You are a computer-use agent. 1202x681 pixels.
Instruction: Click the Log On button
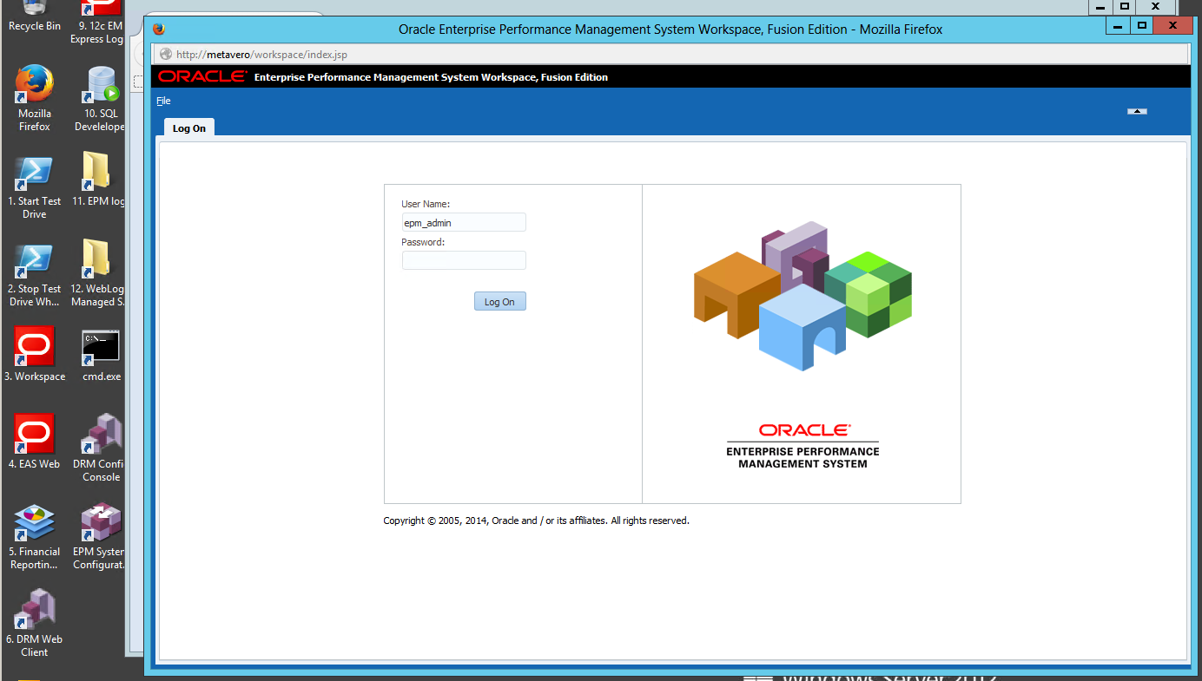[x=500, y=302]
